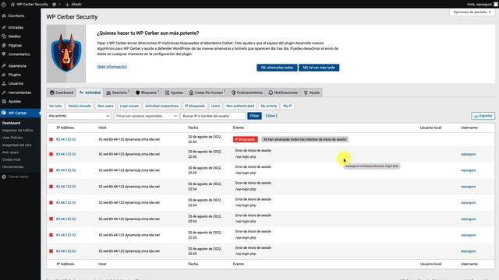
Task: Open the Comentarios icon in the sidebar
Action: point(4,54)
